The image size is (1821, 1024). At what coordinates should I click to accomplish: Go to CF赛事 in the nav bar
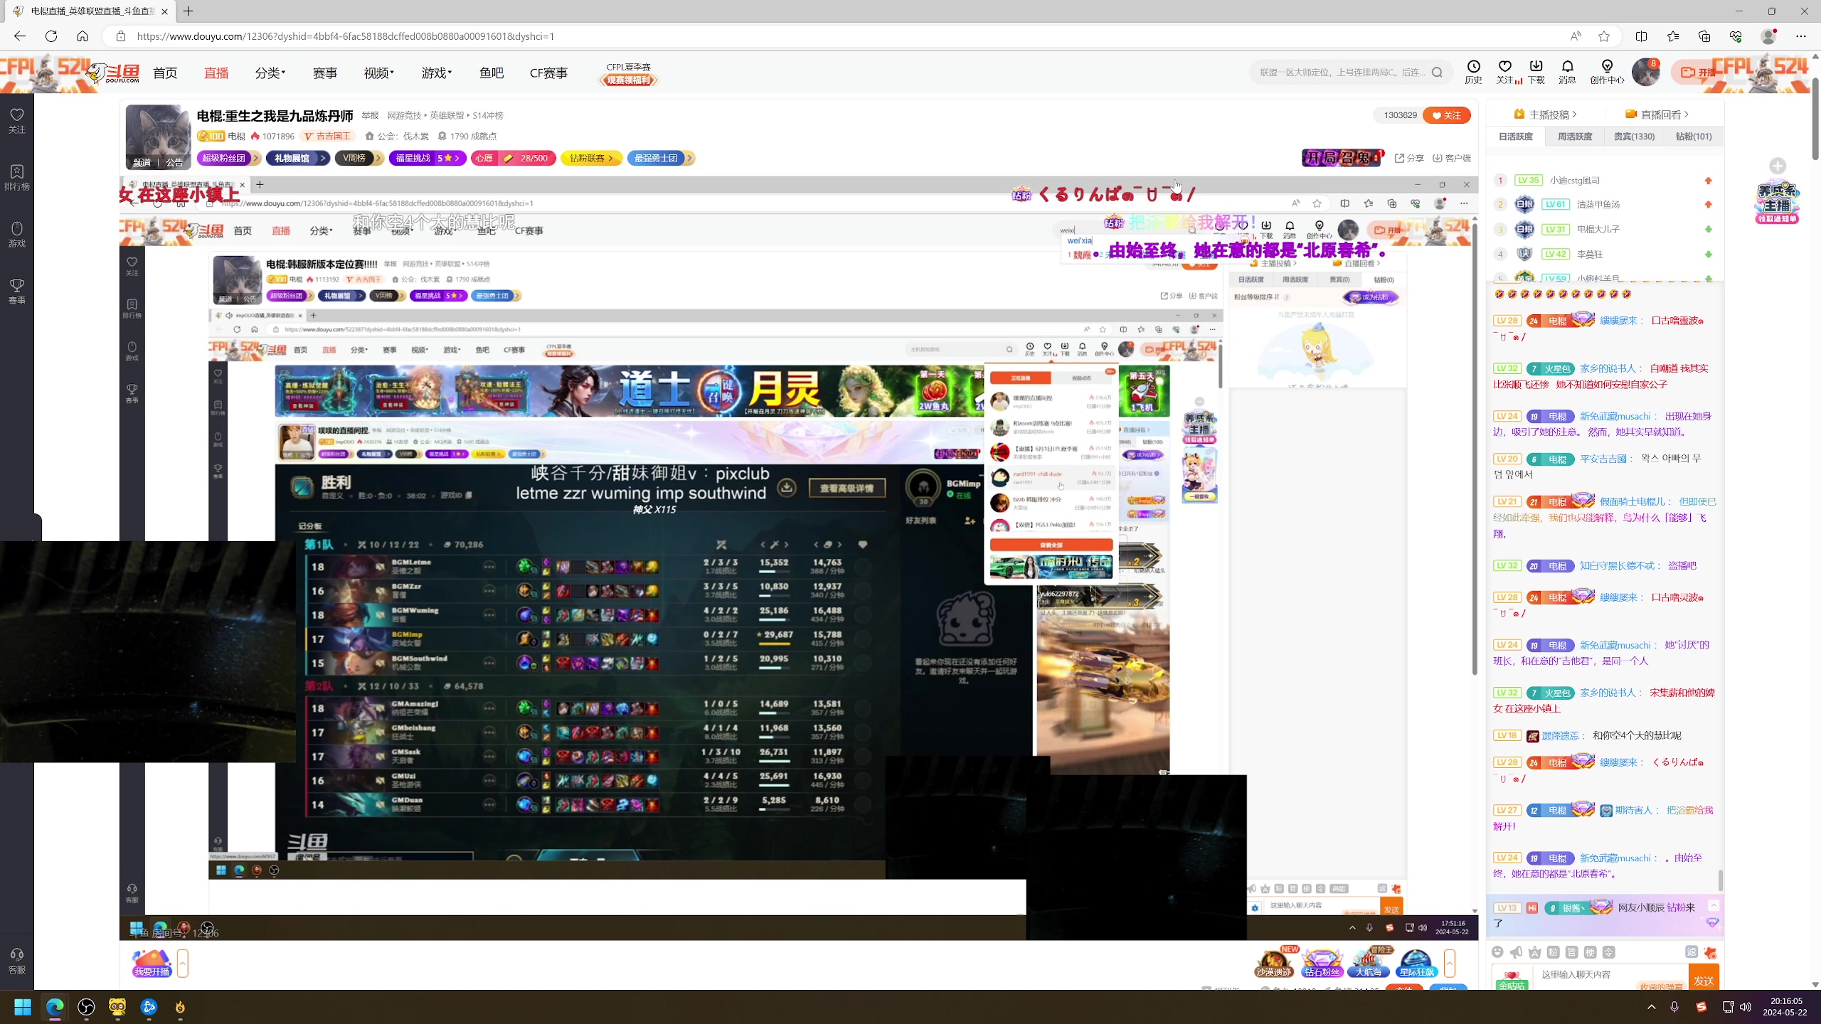[x=548, y=73]
